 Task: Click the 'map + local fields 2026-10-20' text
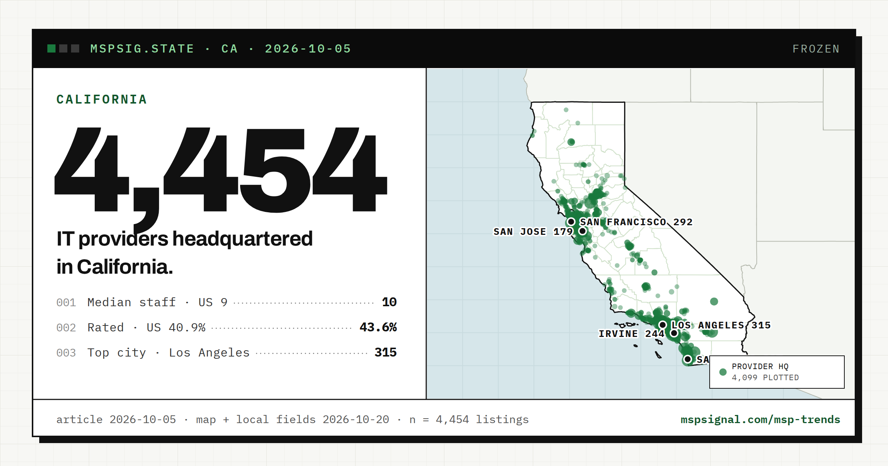(292, 419)
